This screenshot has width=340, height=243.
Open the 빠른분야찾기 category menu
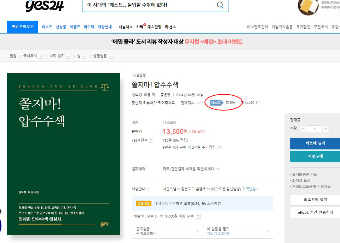click(23, 27)
